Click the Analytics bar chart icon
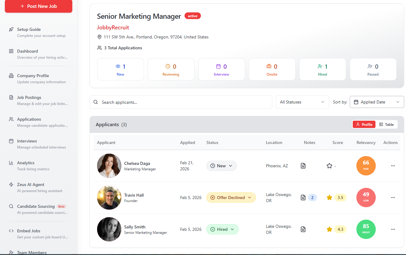406x255 pixels. (11, 163)
